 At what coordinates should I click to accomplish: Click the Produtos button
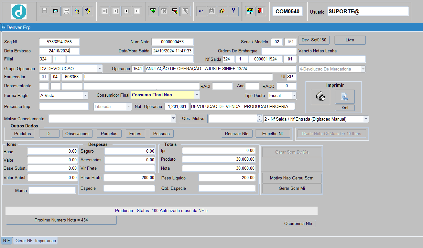click(23, 134)
